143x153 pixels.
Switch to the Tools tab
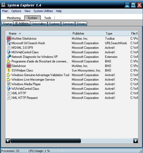(x=48, y=18)
